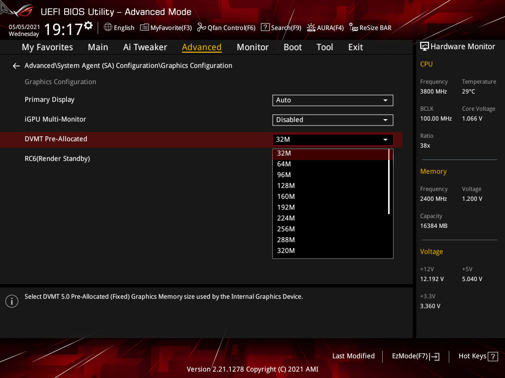Image resolution: width=505 pixels, height=378 pixels.
Task: Click the dropdown list scrollbar
Action: [x=389, y=182]
